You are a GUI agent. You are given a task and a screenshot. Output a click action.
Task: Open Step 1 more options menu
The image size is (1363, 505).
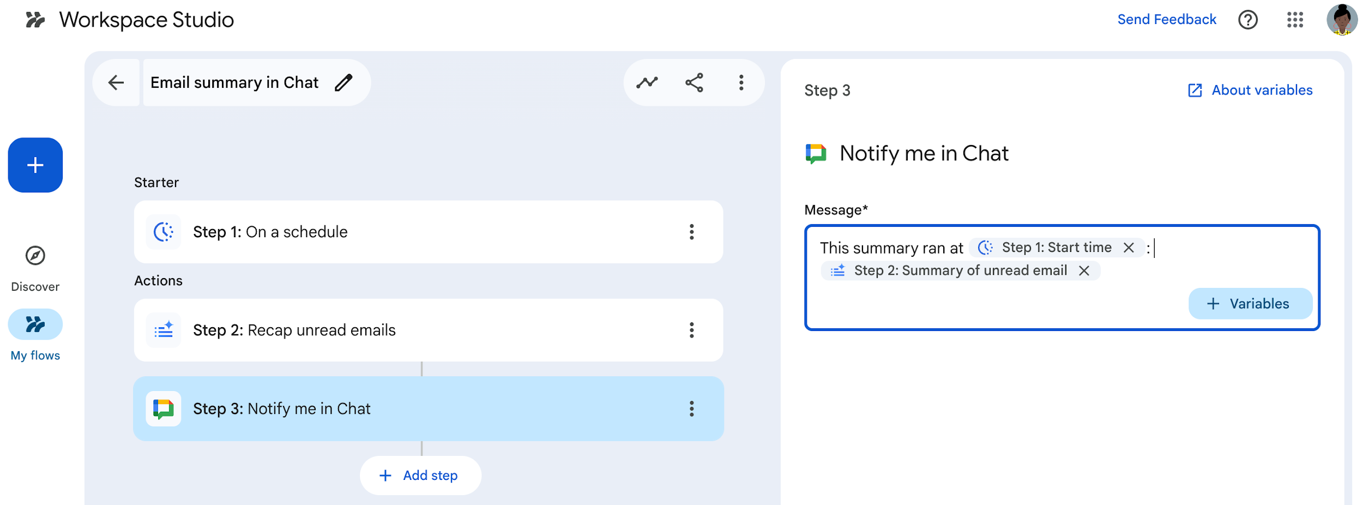click(x=691, y=232)
